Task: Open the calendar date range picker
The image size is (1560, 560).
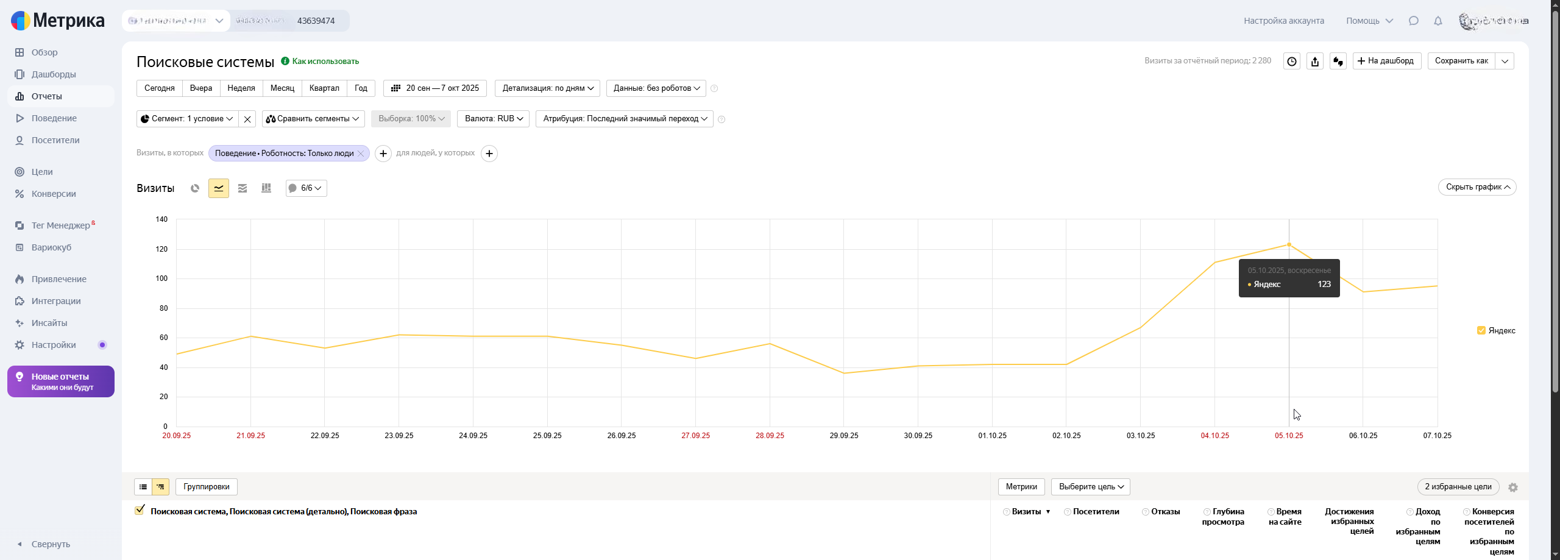Action: tap(435, 88)
